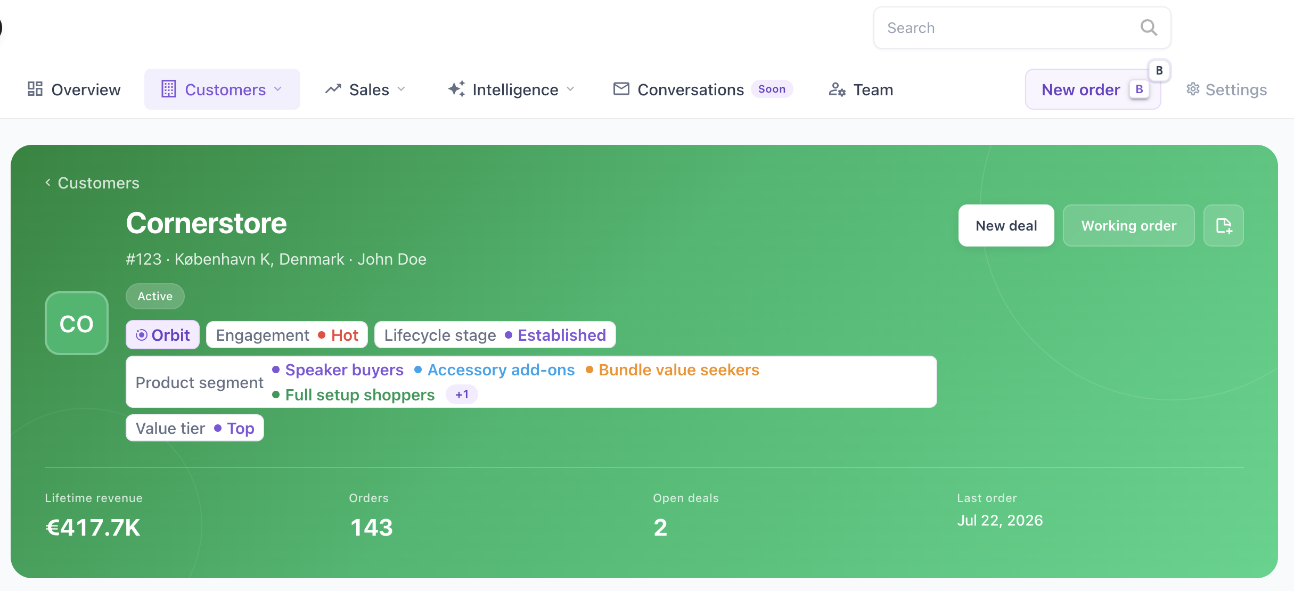The height and width of the screenshot is (591, 1294).
Task: Open the Intelligence menu
Action: (x=512, y=89)
